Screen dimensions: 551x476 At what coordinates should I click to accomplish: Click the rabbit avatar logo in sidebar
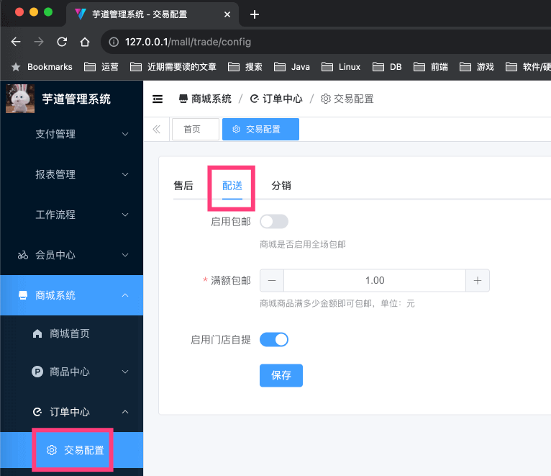(x=20, y=99)
